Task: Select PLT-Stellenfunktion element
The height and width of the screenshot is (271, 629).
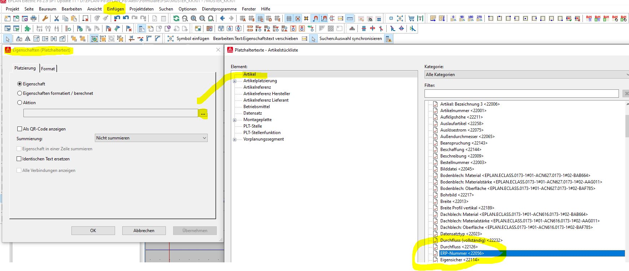Action: click(262, 133)
